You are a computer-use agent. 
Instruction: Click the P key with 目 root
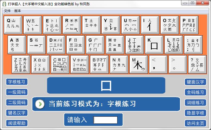[x=189, y=25]
